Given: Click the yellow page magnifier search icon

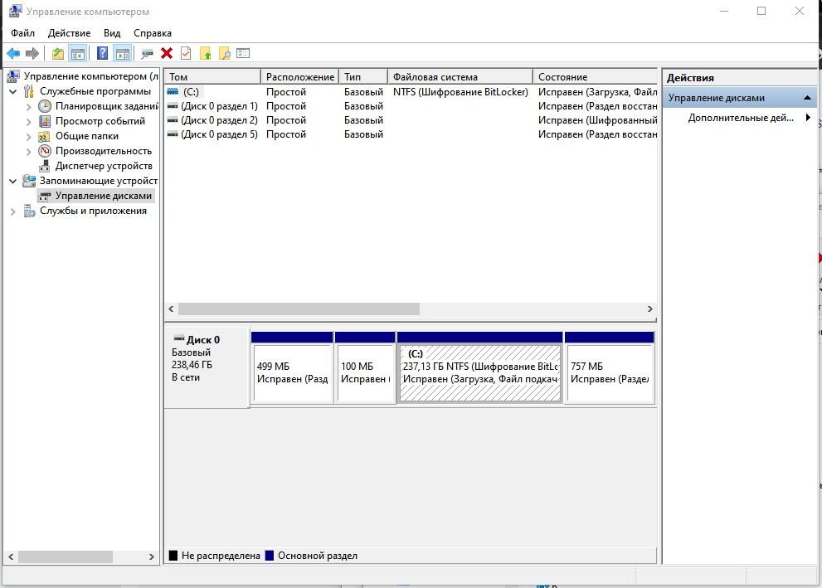Looking at the screenshot, I should click(x=224, y=53).
